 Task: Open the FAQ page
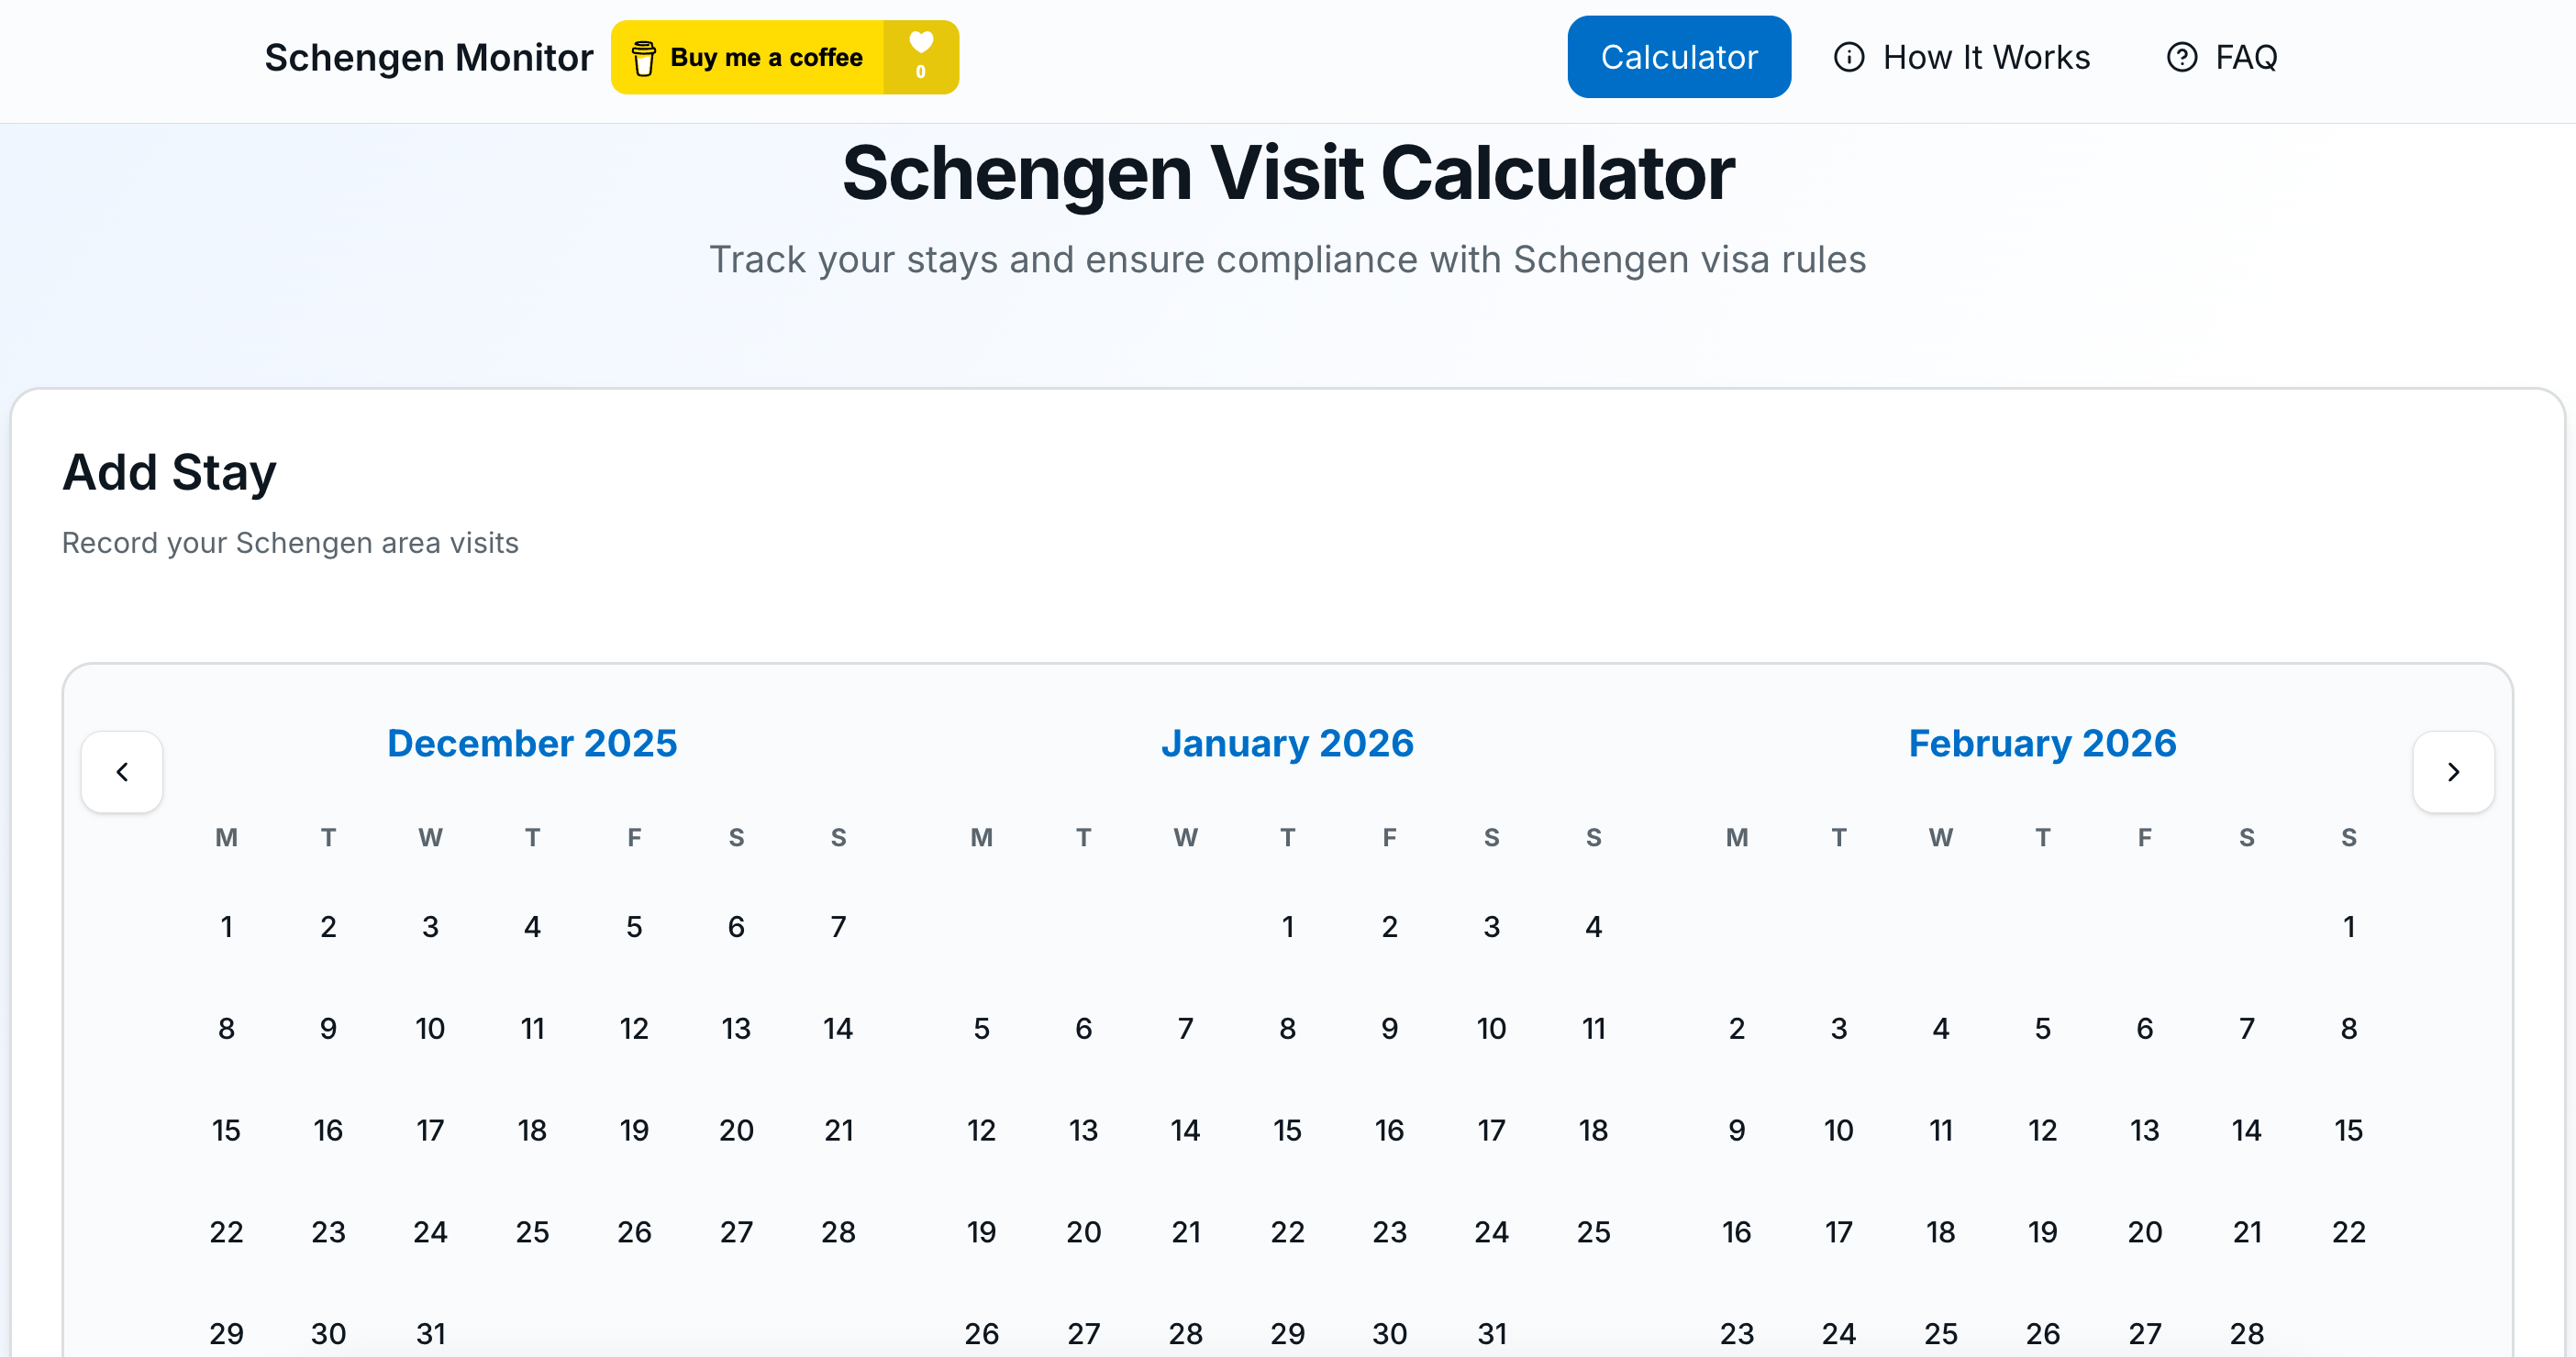(x=2245, y=57)
